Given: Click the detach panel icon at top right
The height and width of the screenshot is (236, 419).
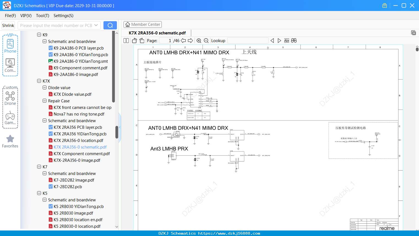Looking at the screenshot, I should coord(413,33).
